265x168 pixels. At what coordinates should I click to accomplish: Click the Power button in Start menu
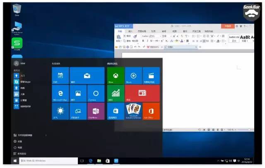(18, 148)
